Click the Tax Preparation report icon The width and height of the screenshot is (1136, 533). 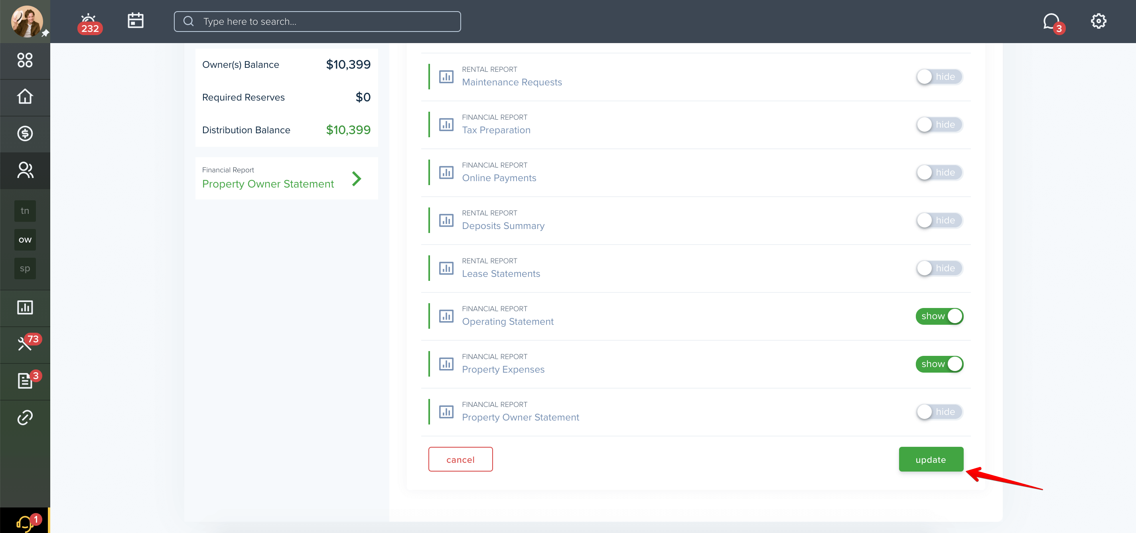pyautogui.click(x=446, y=124)
